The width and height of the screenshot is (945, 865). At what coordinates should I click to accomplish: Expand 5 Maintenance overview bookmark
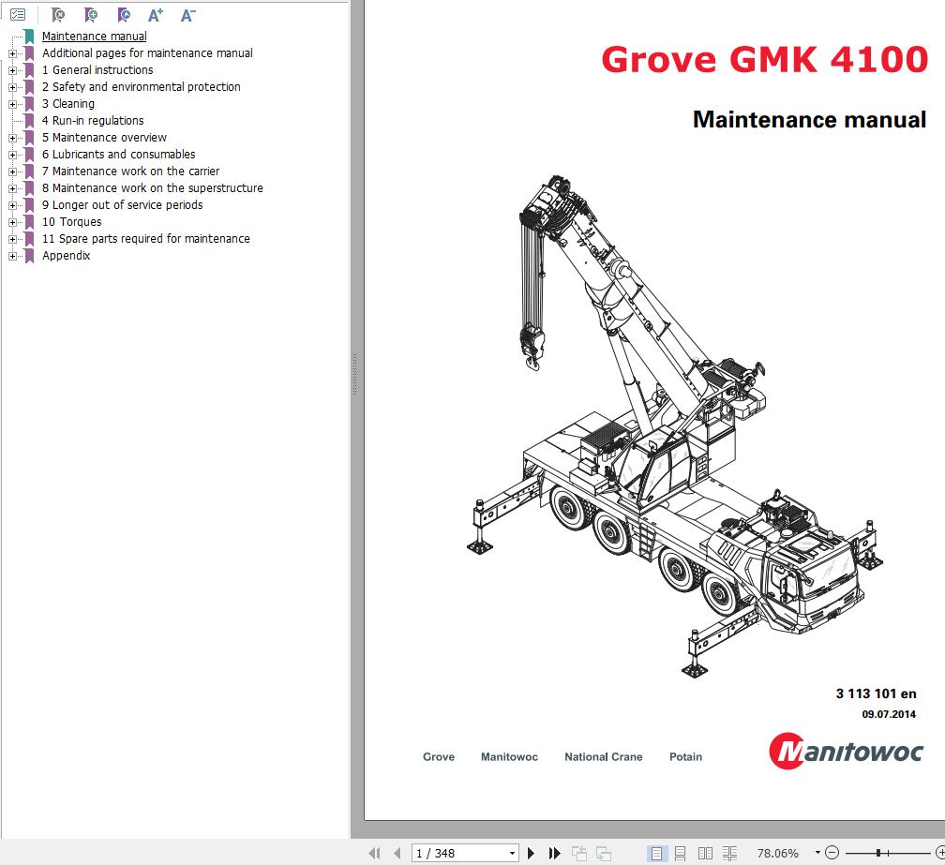12,138
